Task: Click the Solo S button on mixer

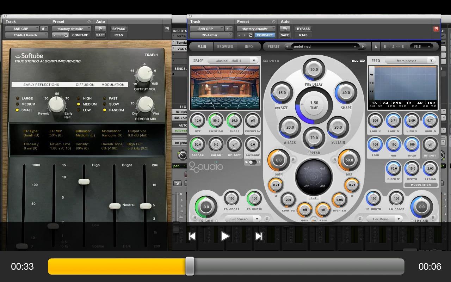Action: 178,183
